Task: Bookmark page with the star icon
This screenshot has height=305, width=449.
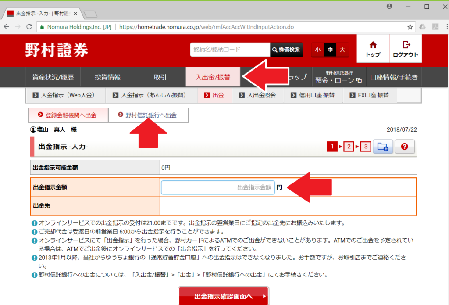Action: click(410, 27)
